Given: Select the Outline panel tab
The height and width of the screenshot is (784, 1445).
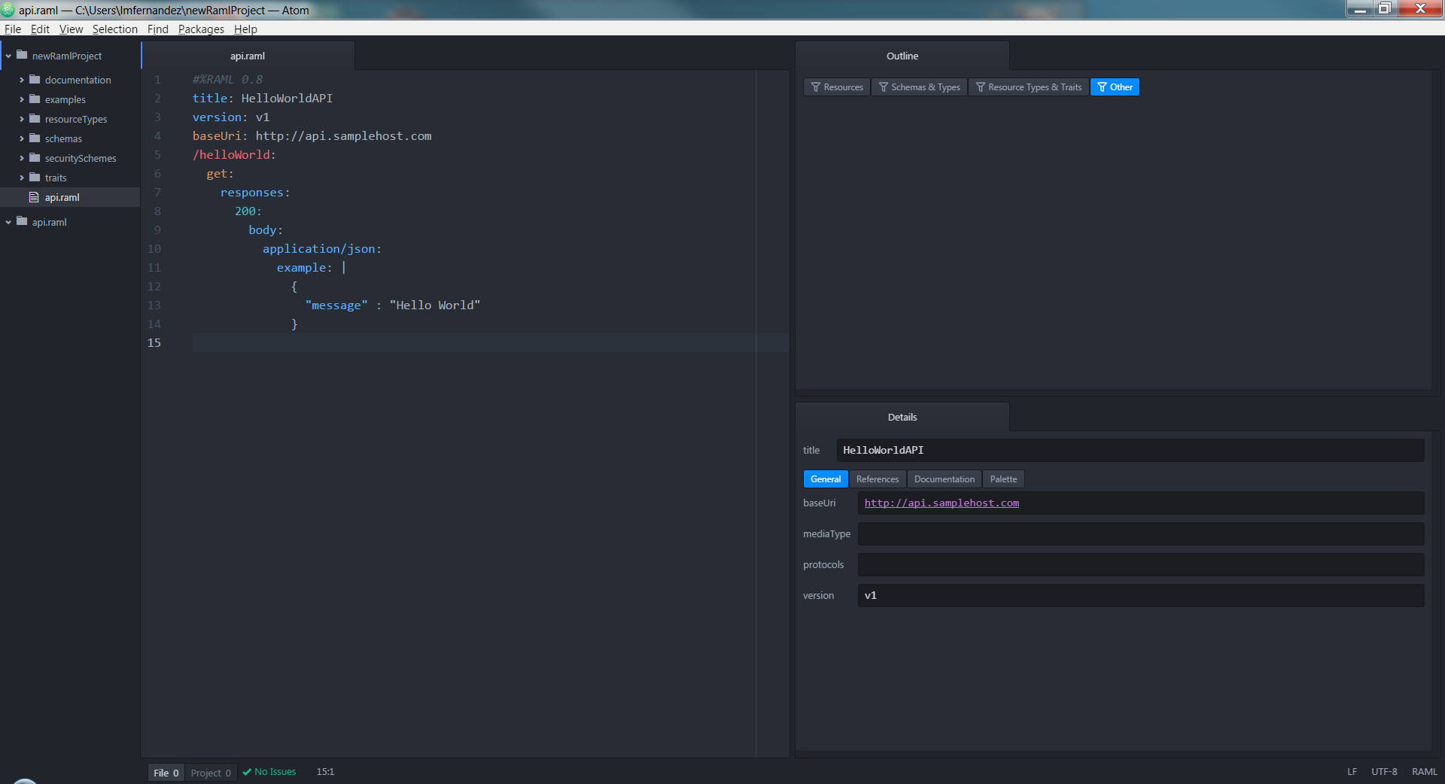Looking at the screenshot, I should (x=902, y=56).
